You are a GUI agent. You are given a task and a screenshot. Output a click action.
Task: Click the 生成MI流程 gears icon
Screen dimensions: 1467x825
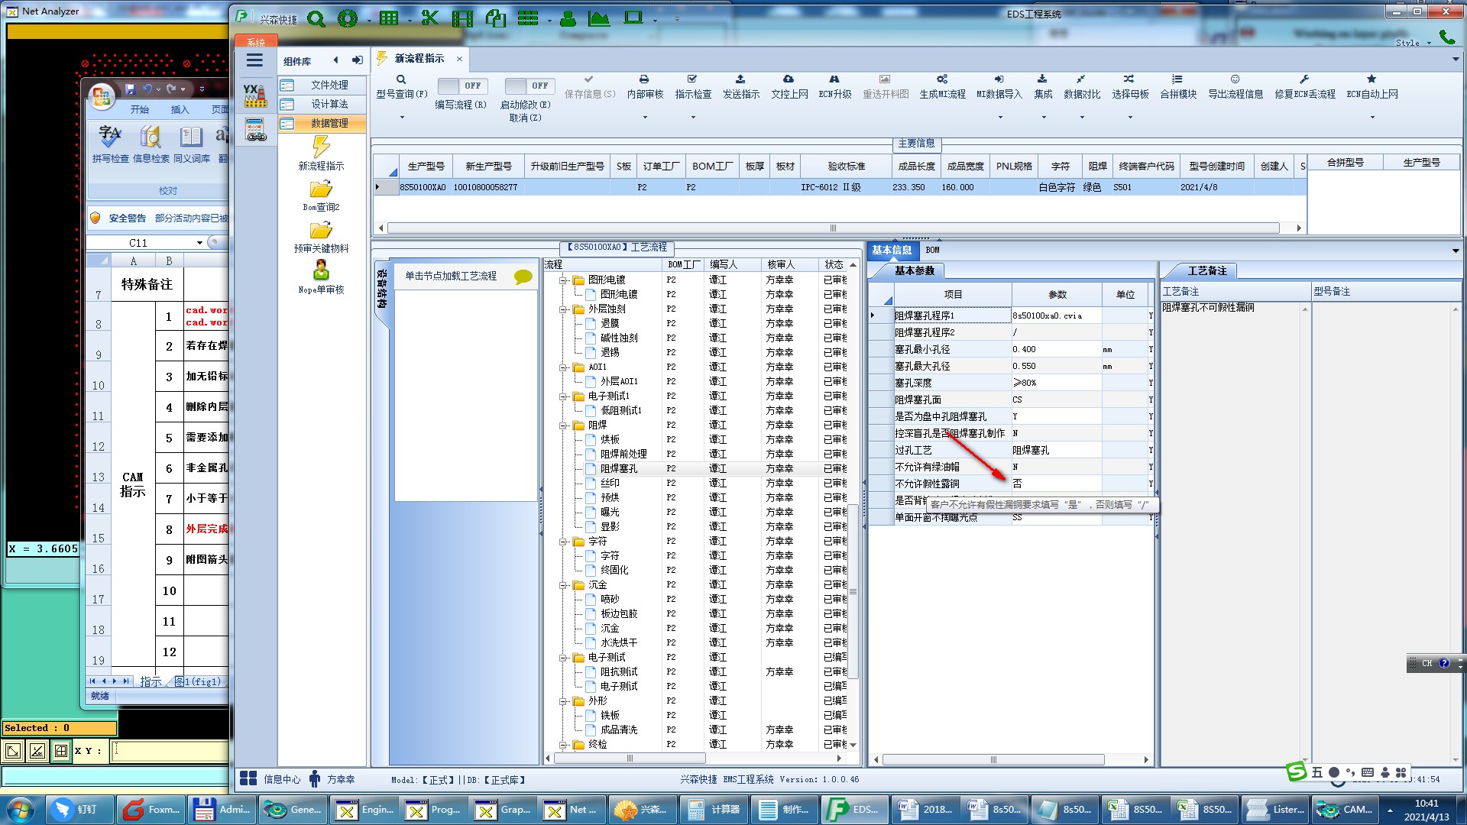(x=942, y=79)
